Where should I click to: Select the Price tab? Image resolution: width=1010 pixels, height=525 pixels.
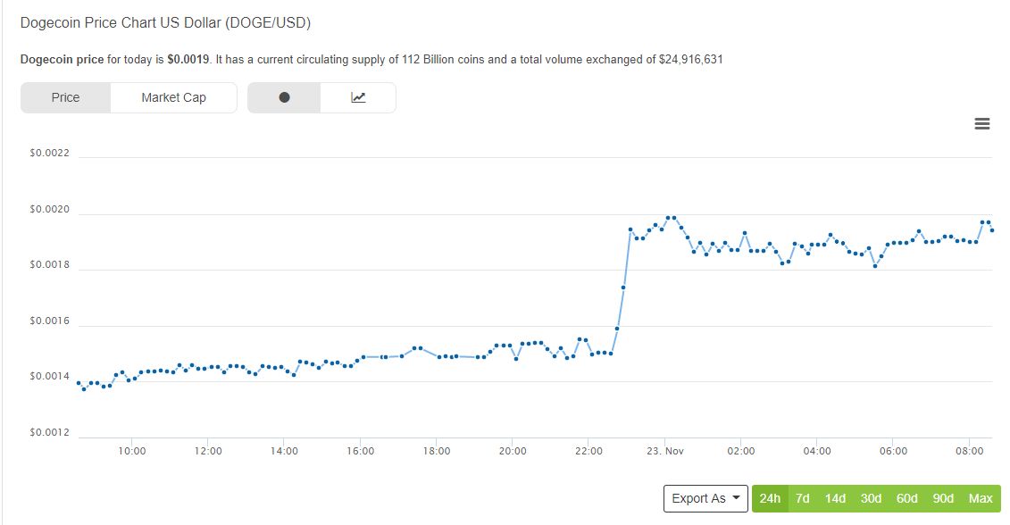(66, 97)
